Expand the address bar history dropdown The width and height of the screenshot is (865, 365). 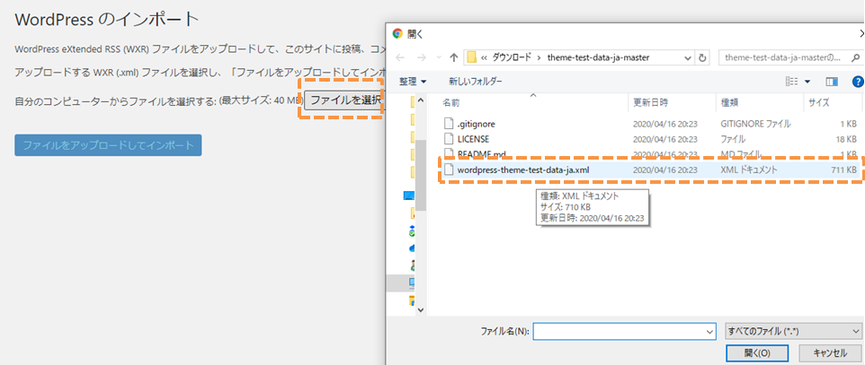point(688,57)
